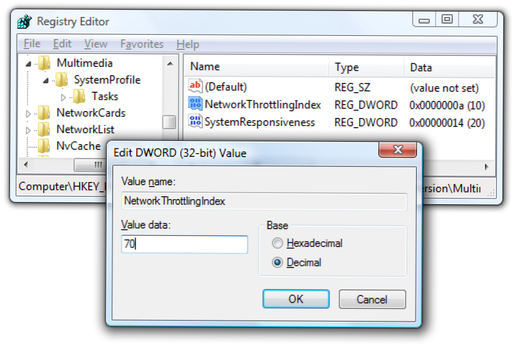Image resolution: width=514 pixels, height=348 pixels.
Task: Confirm the value with OK
Action: tap(296, 299)
